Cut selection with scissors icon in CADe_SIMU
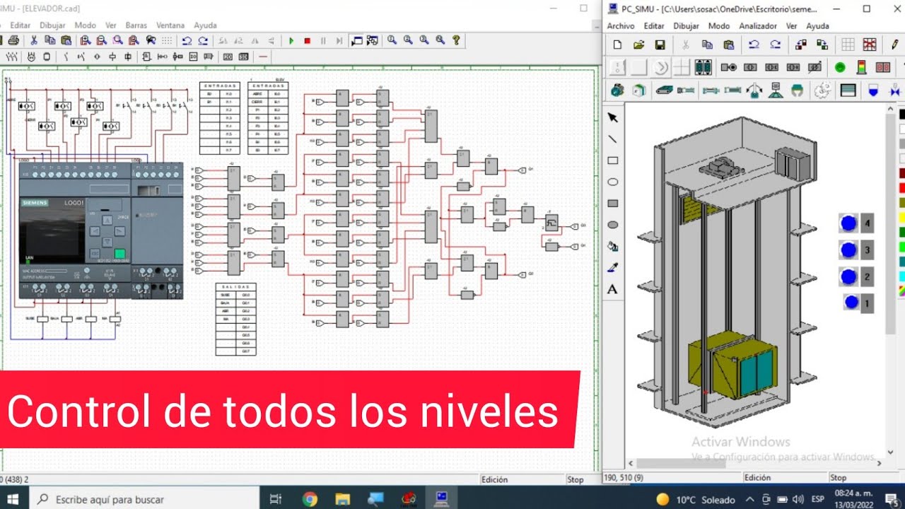Screen dimensions: 905x509 tap(33, 41)
